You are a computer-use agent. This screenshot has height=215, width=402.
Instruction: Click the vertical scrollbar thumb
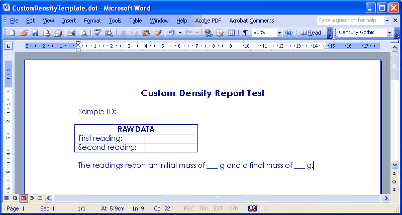pyautogui.click(x=394, y=66)
